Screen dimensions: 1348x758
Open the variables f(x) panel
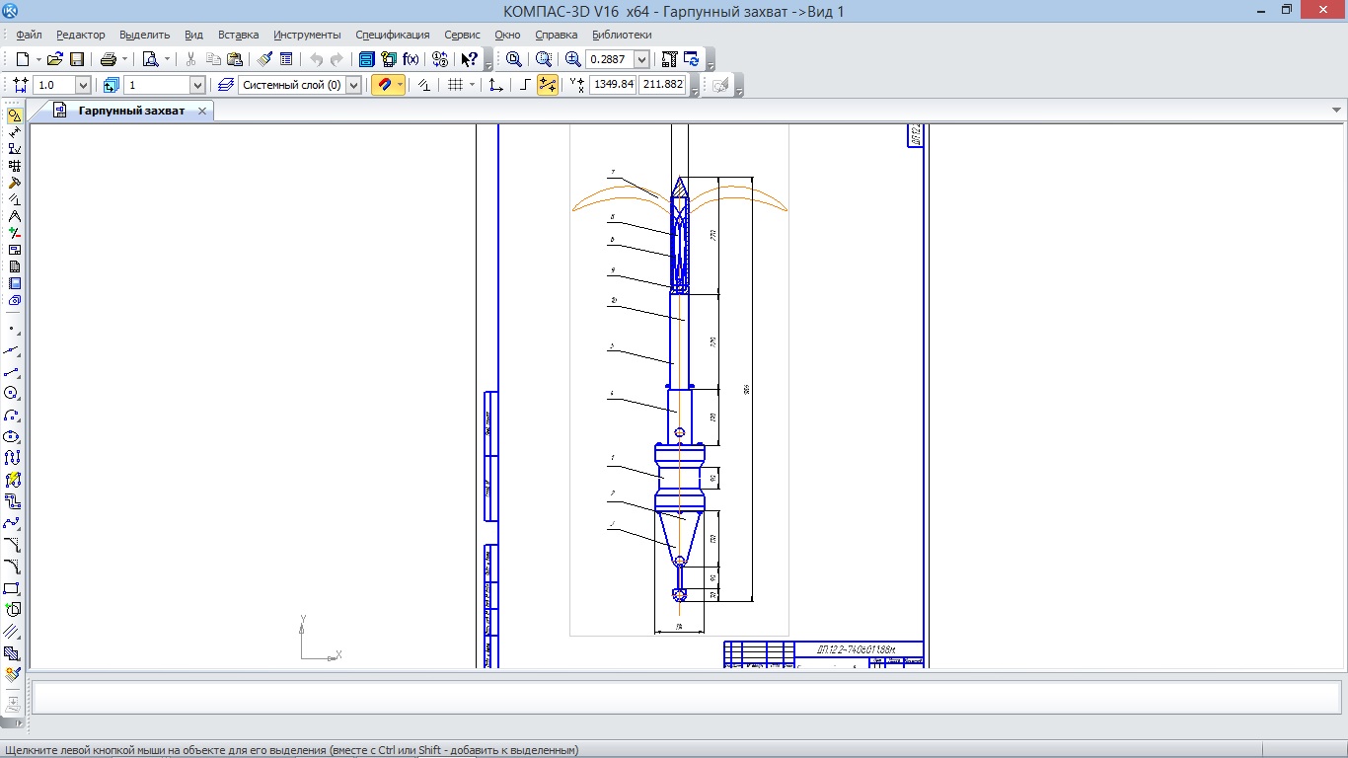pos(411,59)
